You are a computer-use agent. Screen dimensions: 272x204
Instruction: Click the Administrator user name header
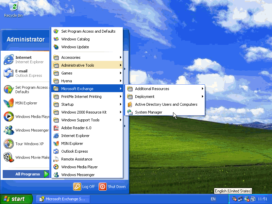coord(26,39)
